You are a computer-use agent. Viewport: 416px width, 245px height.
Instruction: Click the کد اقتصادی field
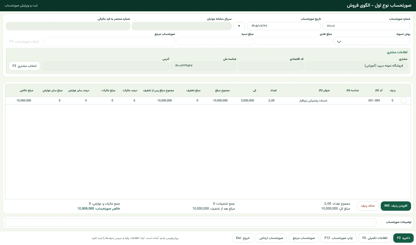pos(271,66)
